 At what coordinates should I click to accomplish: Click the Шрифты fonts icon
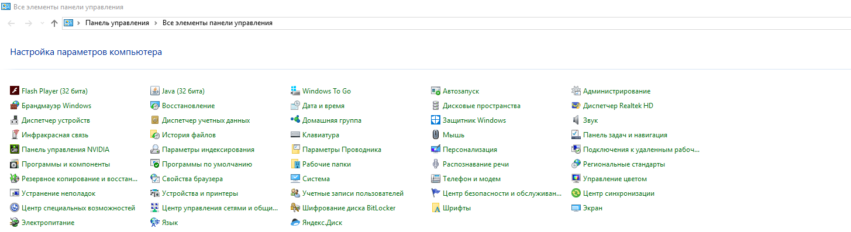coord(436,207)
